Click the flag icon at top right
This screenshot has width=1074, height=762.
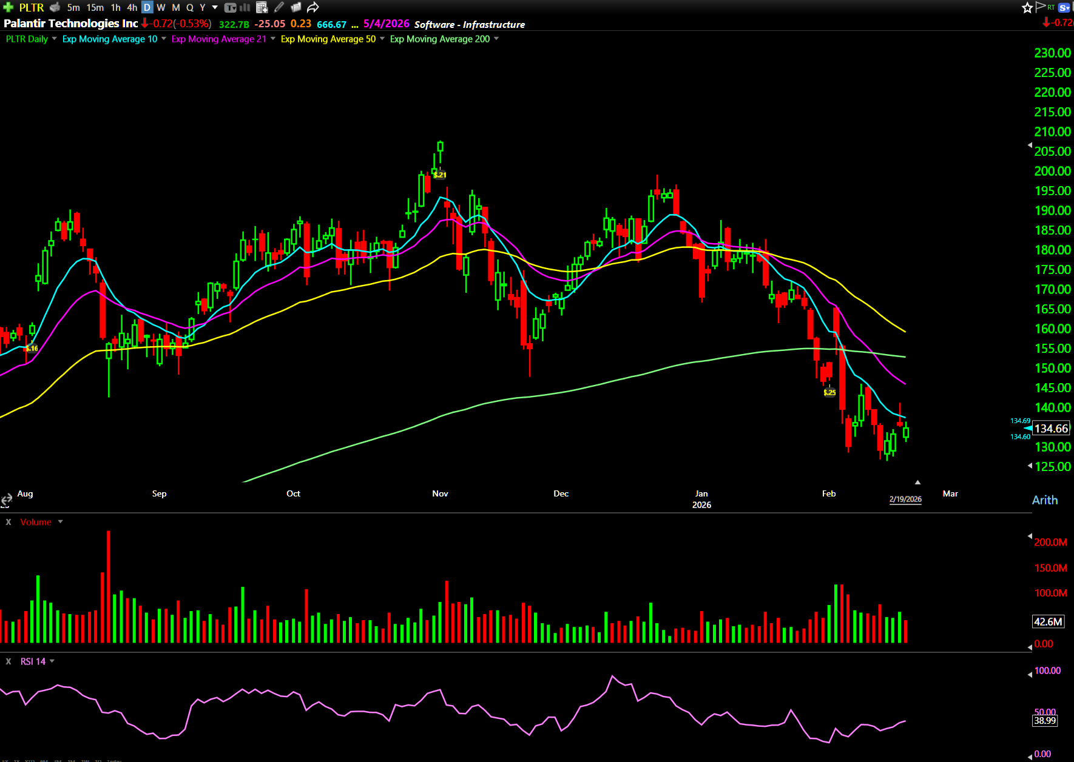[x=1041, y=7]
